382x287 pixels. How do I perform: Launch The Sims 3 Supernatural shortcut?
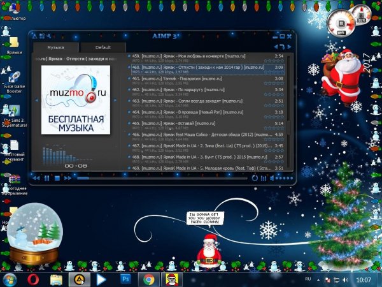tap(14, 116)
